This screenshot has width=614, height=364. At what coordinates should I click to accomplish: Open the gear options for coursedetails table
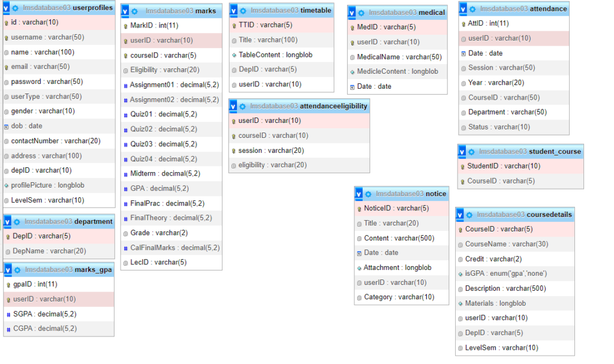(469, 215)
